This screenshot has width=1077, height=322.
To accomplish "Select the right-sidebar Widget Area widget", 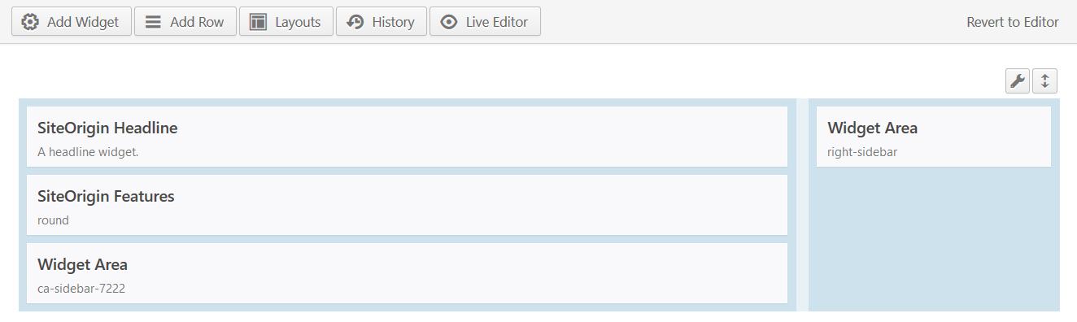I will (x=934, y=137).
